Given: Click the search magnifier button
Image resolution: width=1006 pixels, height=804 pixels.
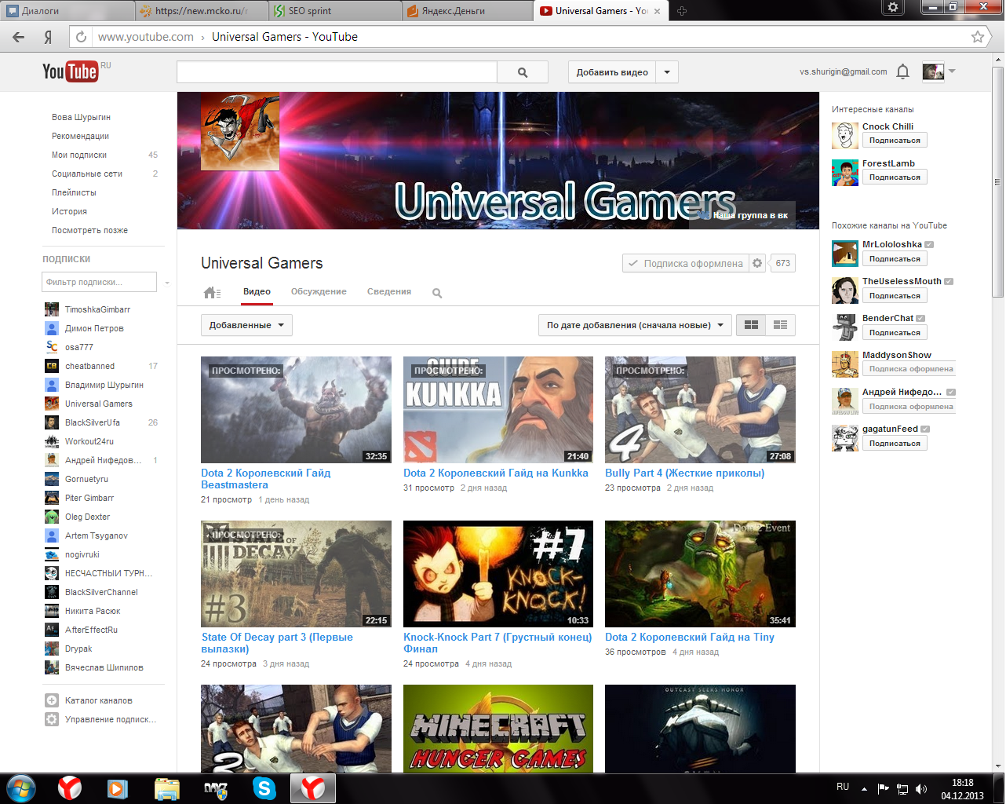Looking at the screenshot, I should pyautogui.click(x=523, y=72).
